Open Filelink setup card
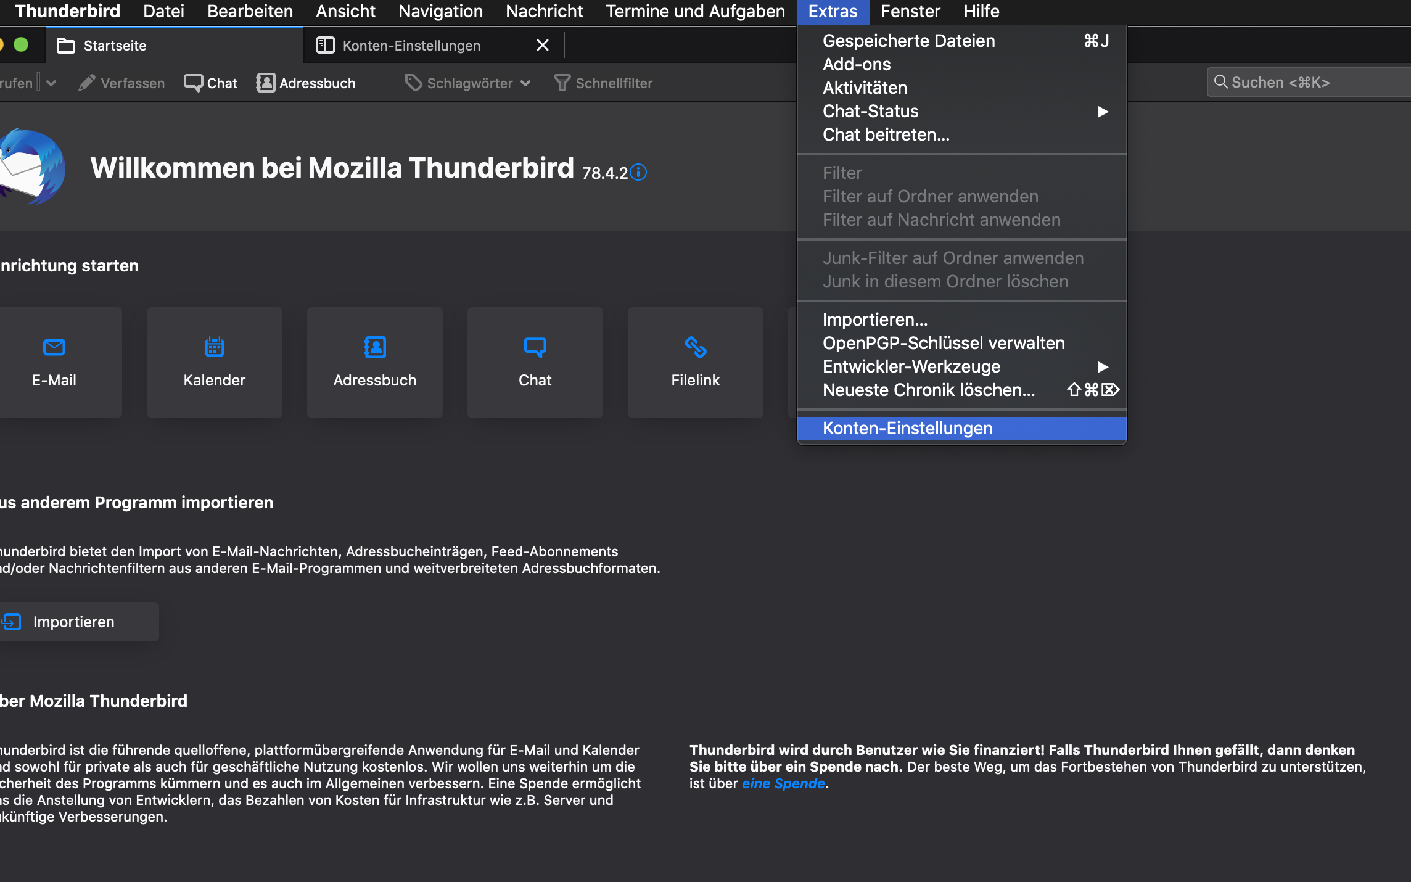Image resolution: width=1411 pixels, height=882 pixels. (696, 363)
